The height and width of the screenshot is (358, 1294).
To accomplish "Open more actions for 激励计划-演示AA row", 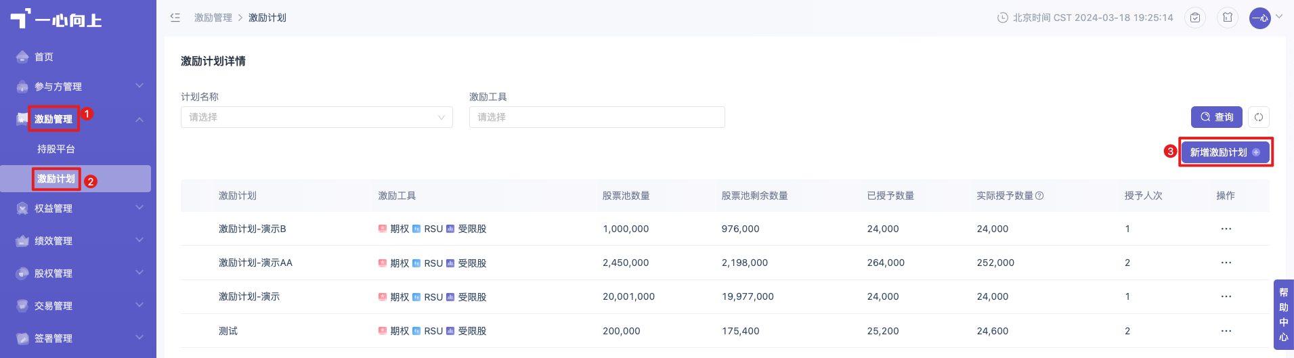I will point(1226,263).
